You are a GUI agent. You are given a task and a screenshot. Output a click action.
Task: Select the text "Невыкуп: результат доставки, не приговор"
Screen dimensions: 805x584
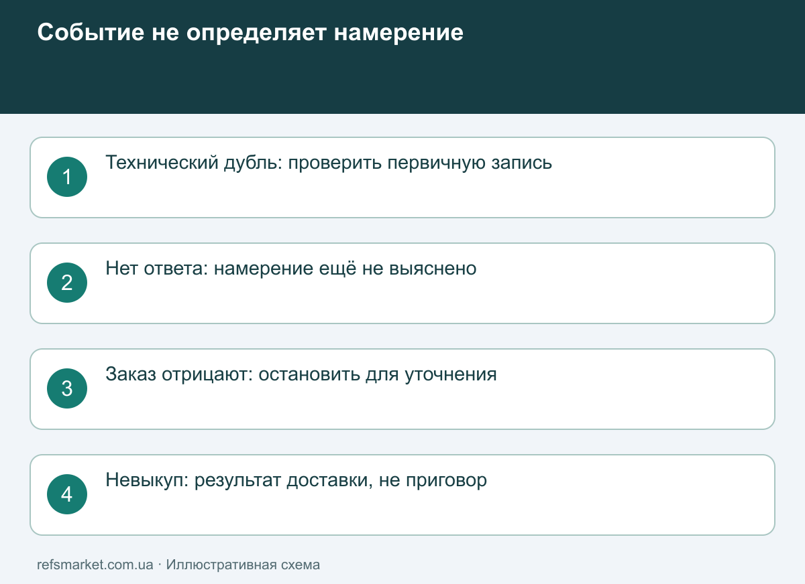296,480
